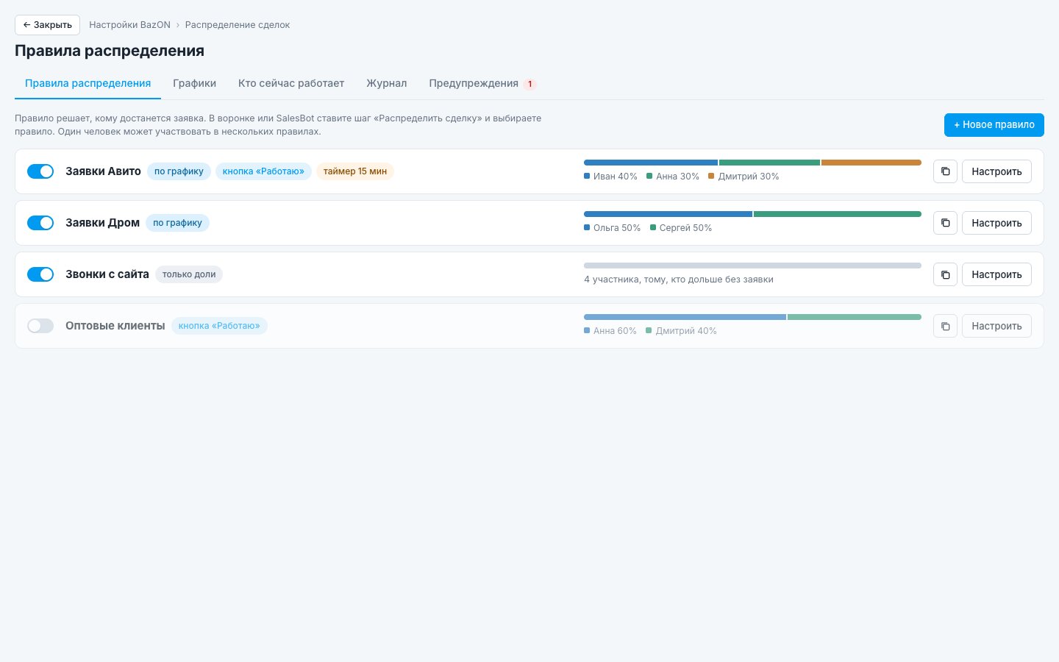Duplicate the Заявки Авито rule
Viewport: 1059px width, 662px height.
(945, 171)
